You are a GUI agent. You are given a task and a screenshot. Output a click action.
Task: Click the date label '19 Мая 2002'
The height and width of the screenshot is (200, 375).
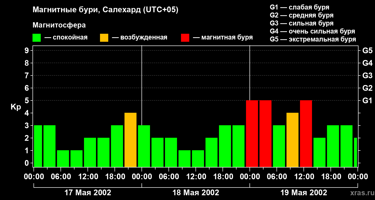(x=304, y=192)
